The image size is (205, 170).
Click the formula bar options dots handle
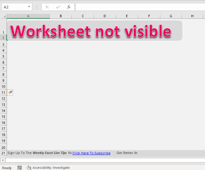coord(37,7)
